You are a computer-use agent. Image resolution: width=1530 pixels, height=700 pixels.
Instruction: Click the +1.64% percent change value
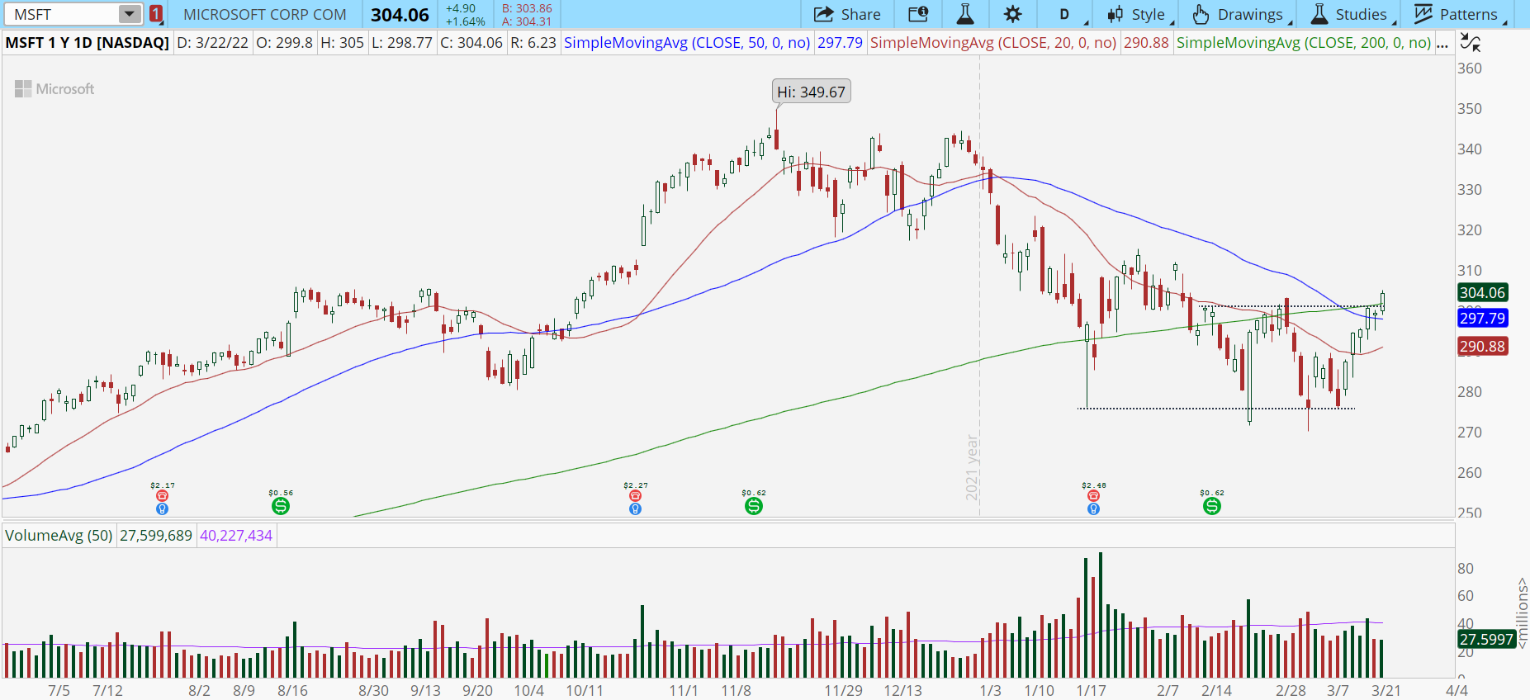466,21
